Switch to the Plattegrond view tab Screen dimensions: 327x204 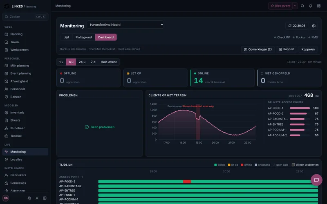tap(84, 37)
